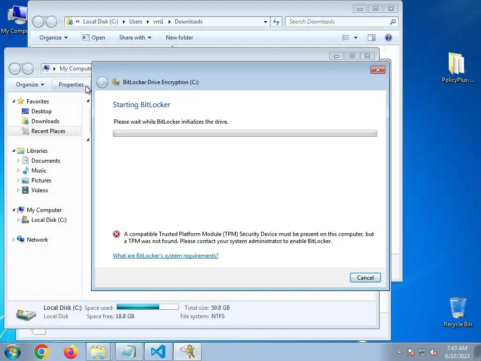The image size is (481, 361).
Task: Click the Action Center flag tray icon
Action: click(x=411, y=353)
